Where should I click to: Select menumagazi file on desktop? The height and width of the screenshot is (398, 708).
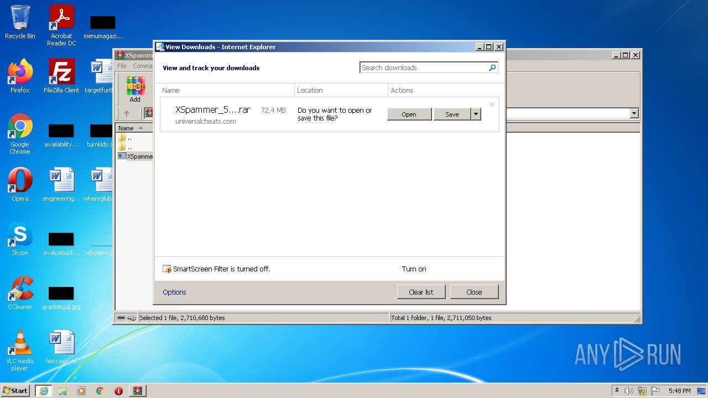click(x=103, y=27)
